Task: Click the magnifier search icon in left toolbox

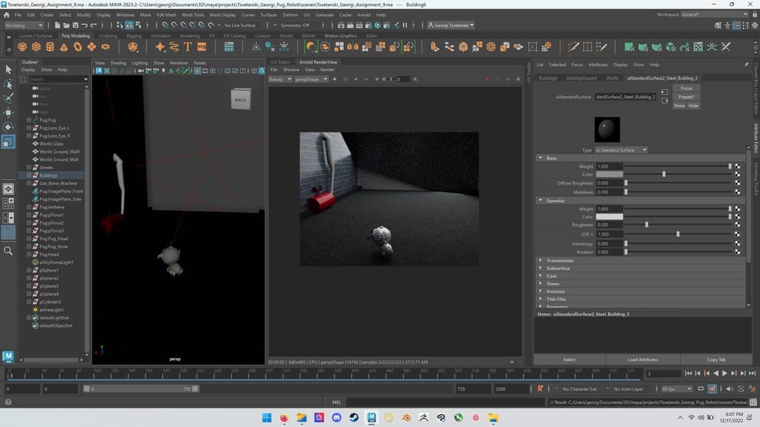Action: pyautogui.click(x=8, y=251)
